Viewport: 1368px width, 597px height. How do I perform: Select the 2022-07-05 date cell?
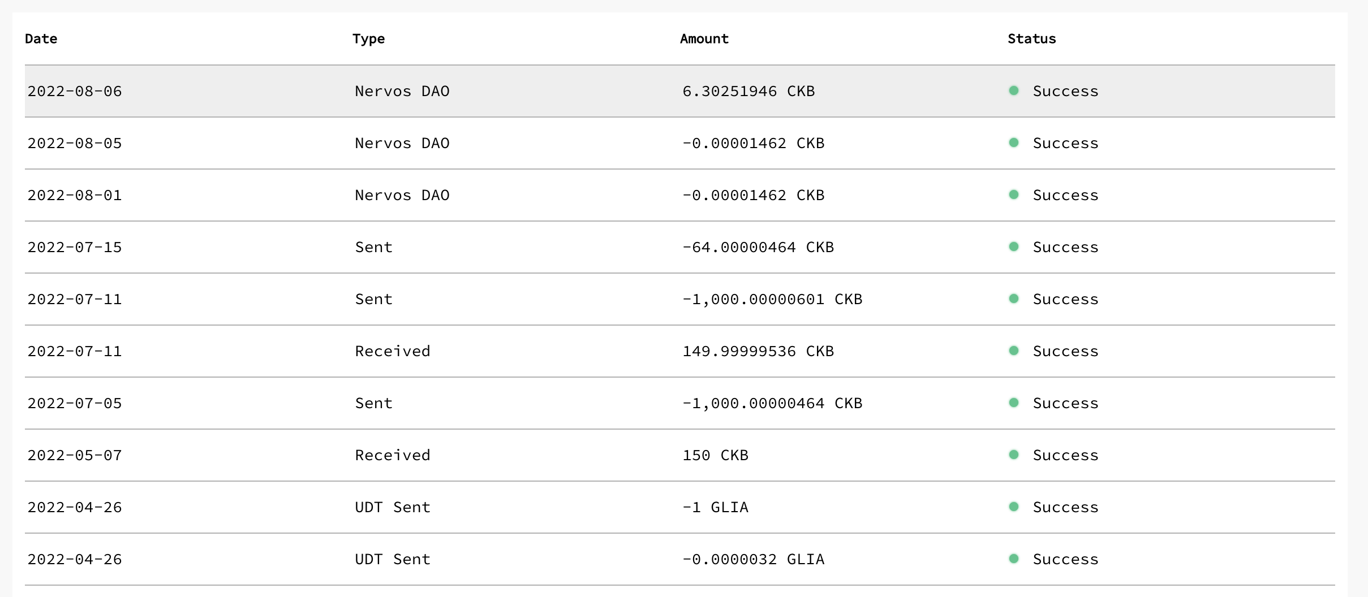75,403
